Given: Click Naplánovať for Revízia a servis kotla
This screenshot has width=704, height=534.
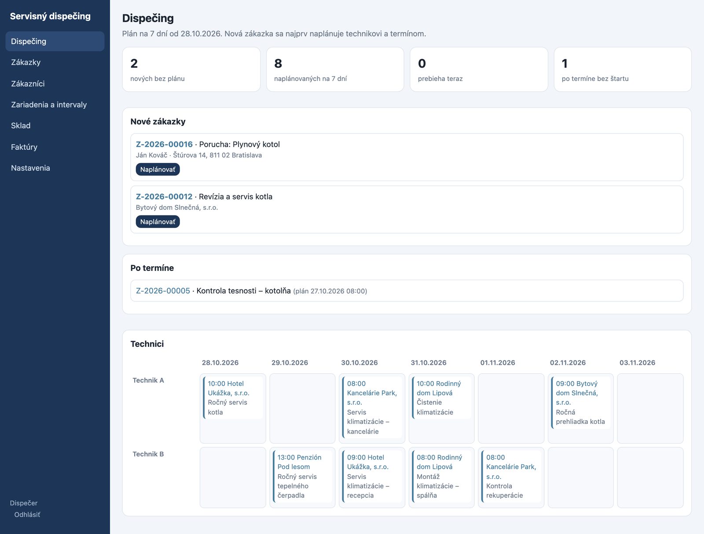Looking at the screenshot, I should click(x=158, y=222).
